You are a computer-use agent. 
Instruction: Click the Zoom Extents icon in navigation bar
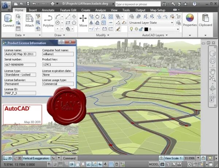(x=212, y=79)
